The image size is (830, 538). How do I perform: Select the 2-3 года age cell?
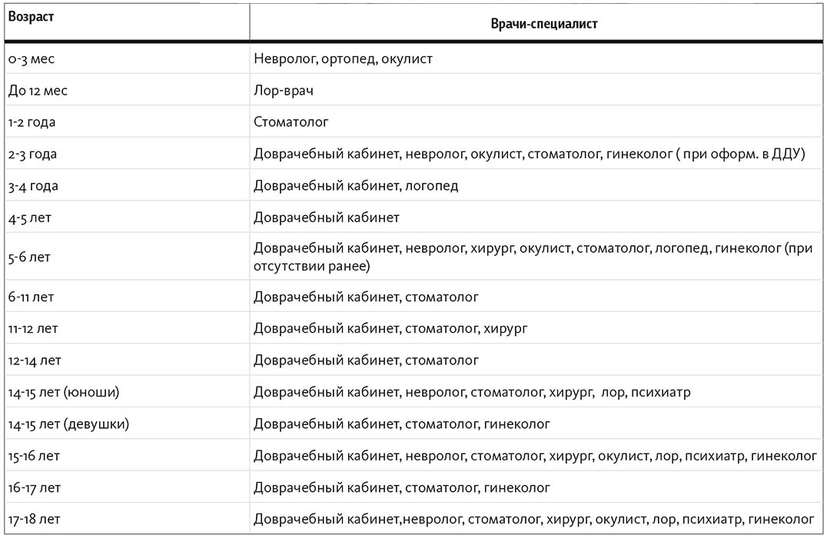[127, 154]
